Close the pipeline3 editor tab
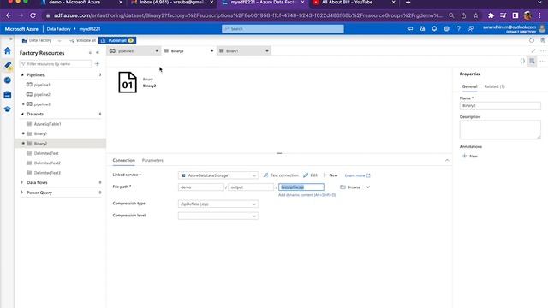This screenshot has width=548, height=308. pos(157,51)
